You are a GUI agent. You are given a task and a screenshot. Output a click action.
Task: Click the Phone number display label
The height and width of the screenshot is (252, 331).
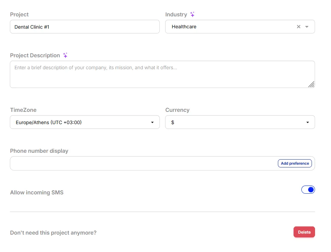pyautogui.click(x=39, y=151)
